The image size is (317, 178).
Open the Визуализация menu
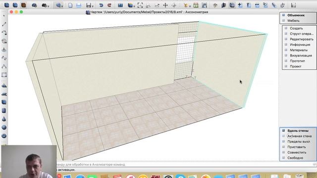coord(301,55)
